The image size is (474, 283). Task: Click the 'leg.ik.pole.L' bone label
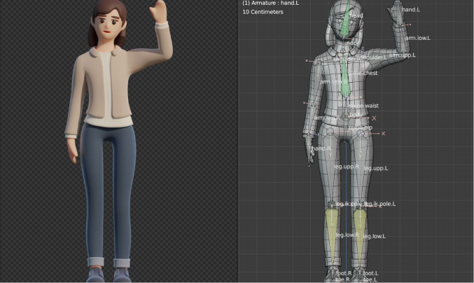coord(380,204)
